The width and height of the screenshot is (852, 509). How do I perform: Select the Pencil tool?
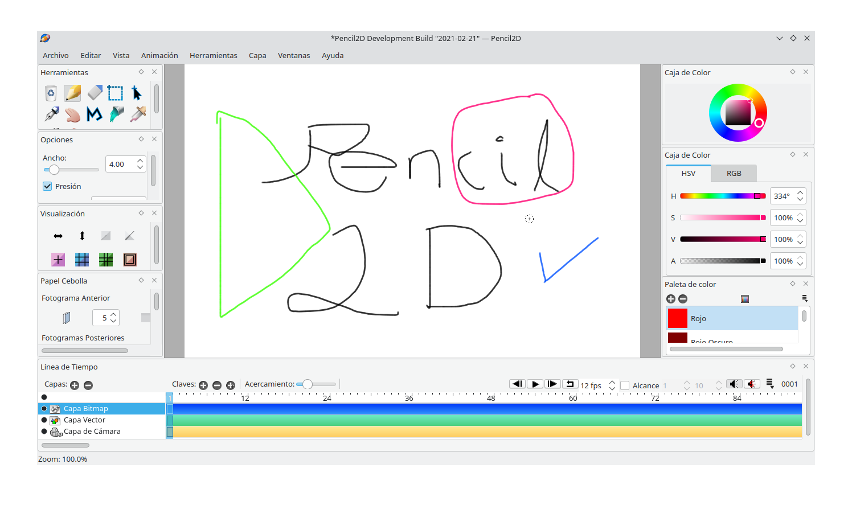(73, 93)
